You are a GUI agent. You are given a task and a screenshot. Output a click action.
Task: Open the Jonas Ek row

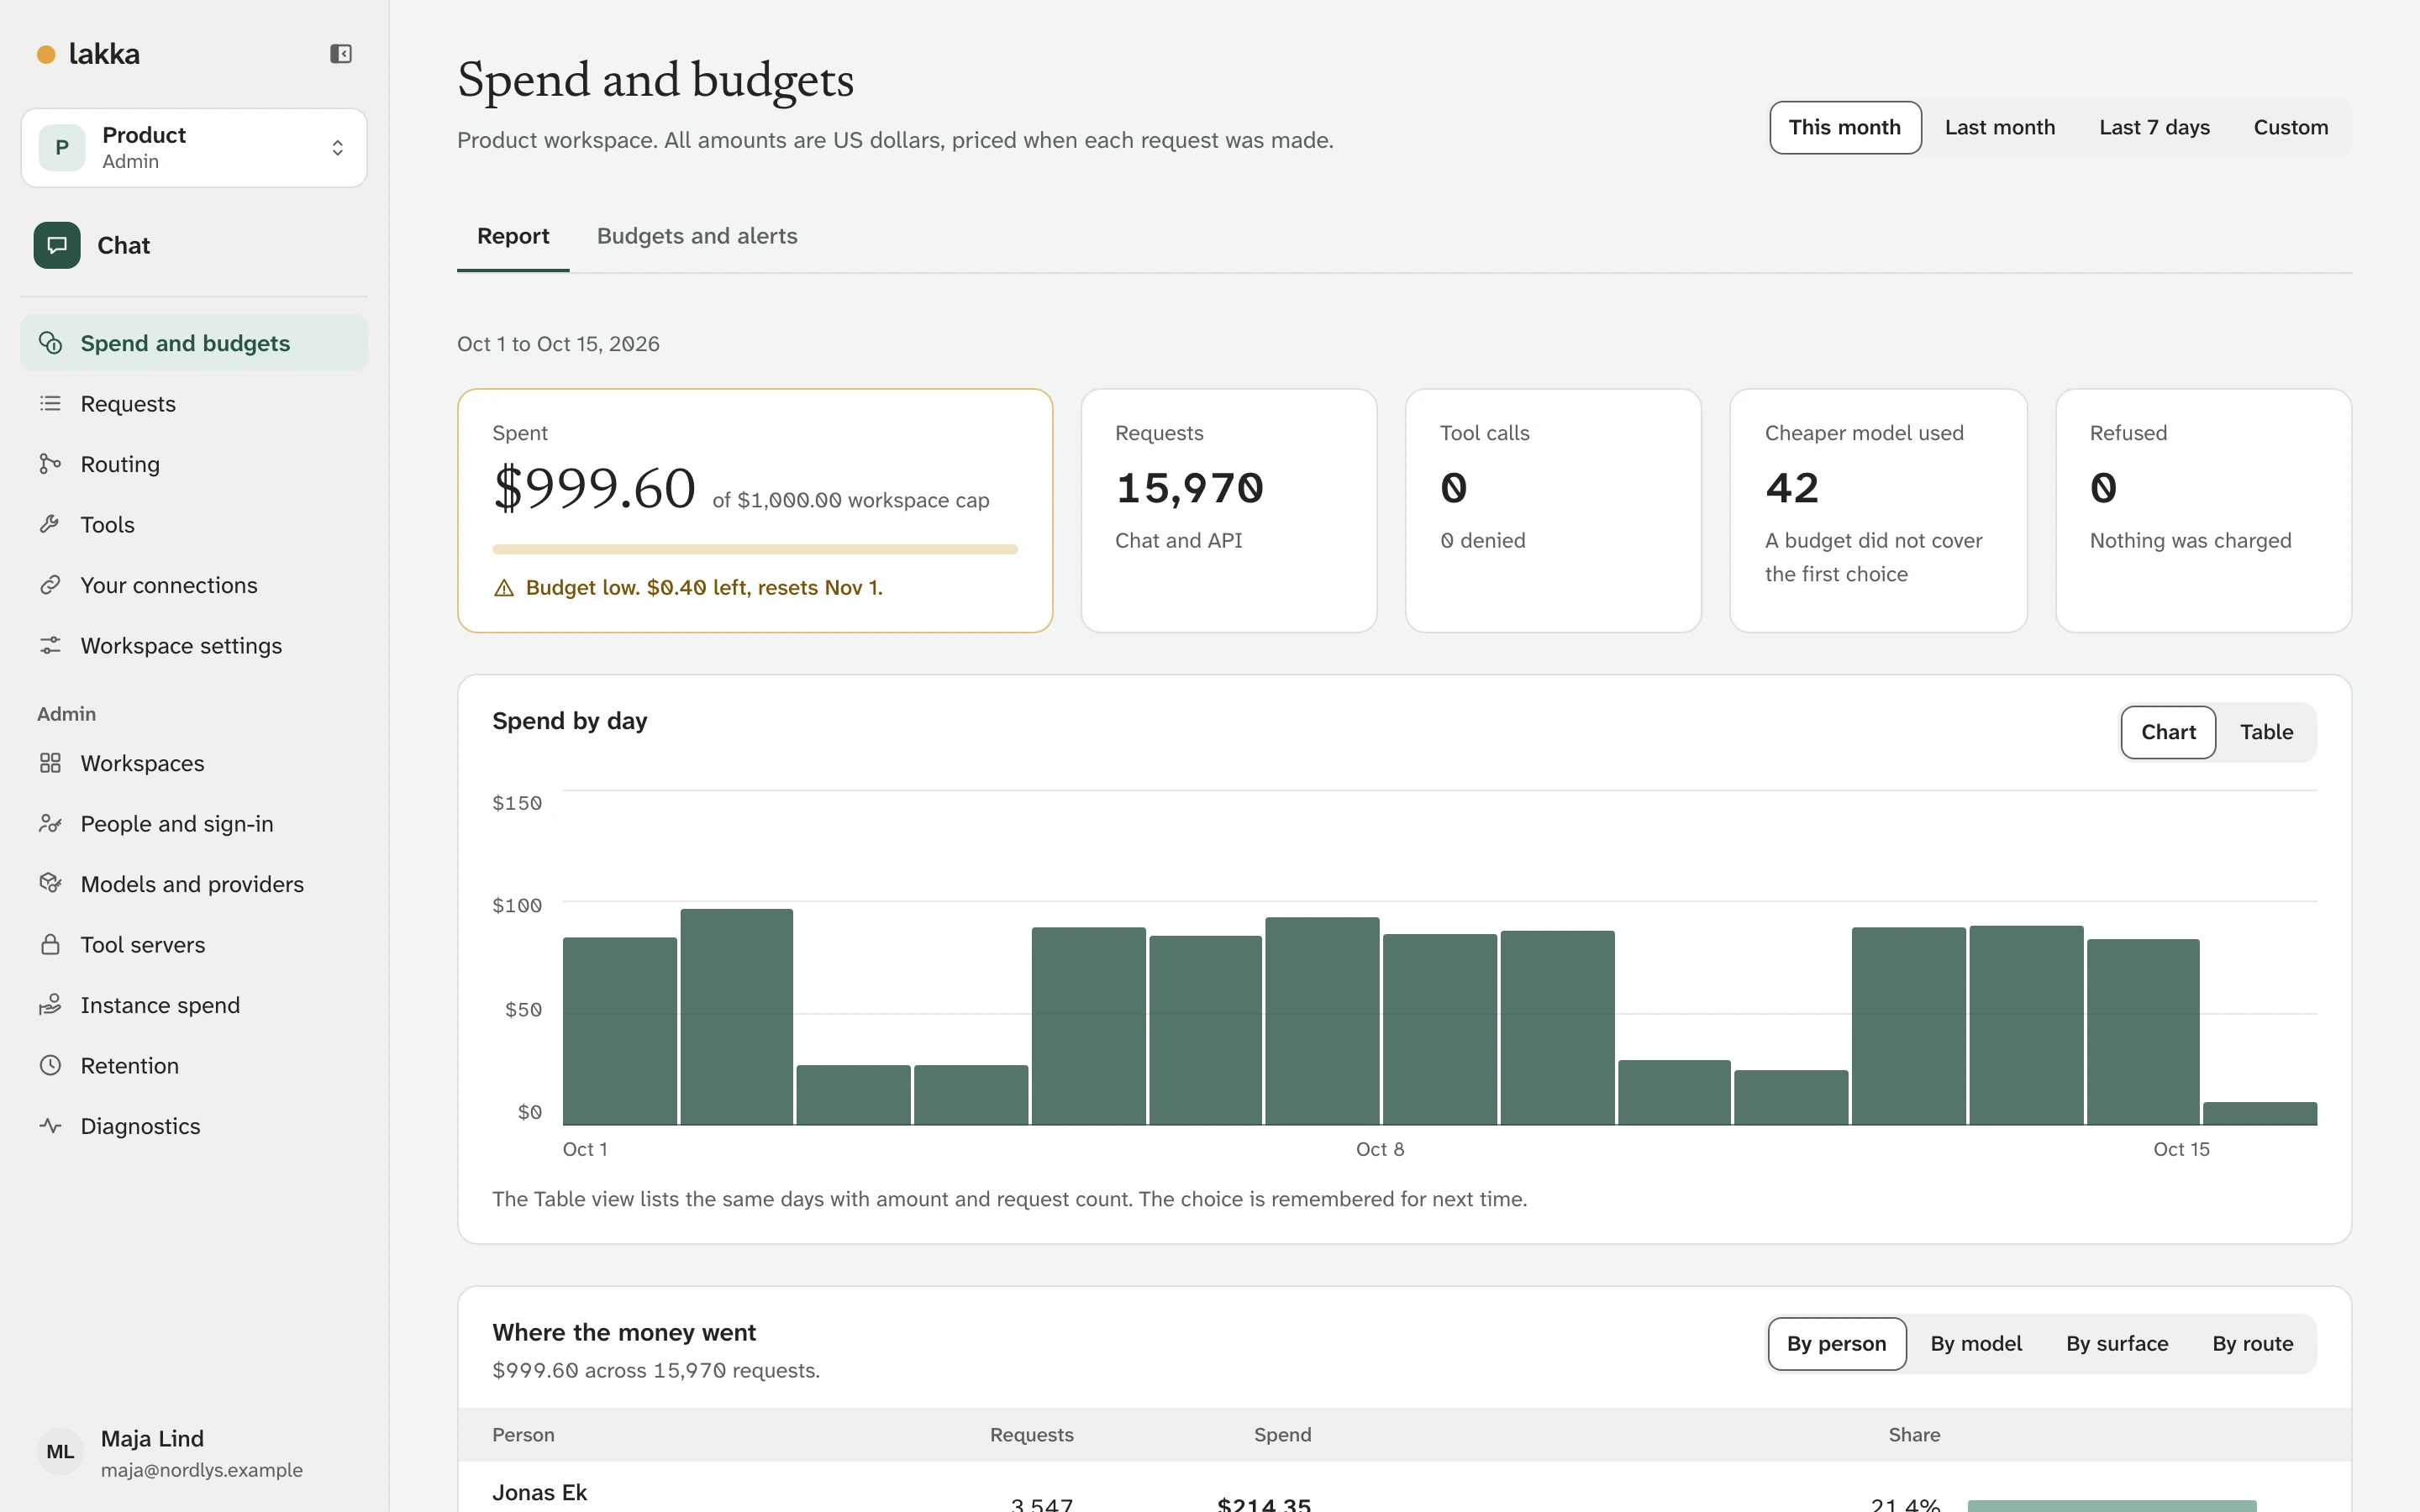tap(1404, 1488)
